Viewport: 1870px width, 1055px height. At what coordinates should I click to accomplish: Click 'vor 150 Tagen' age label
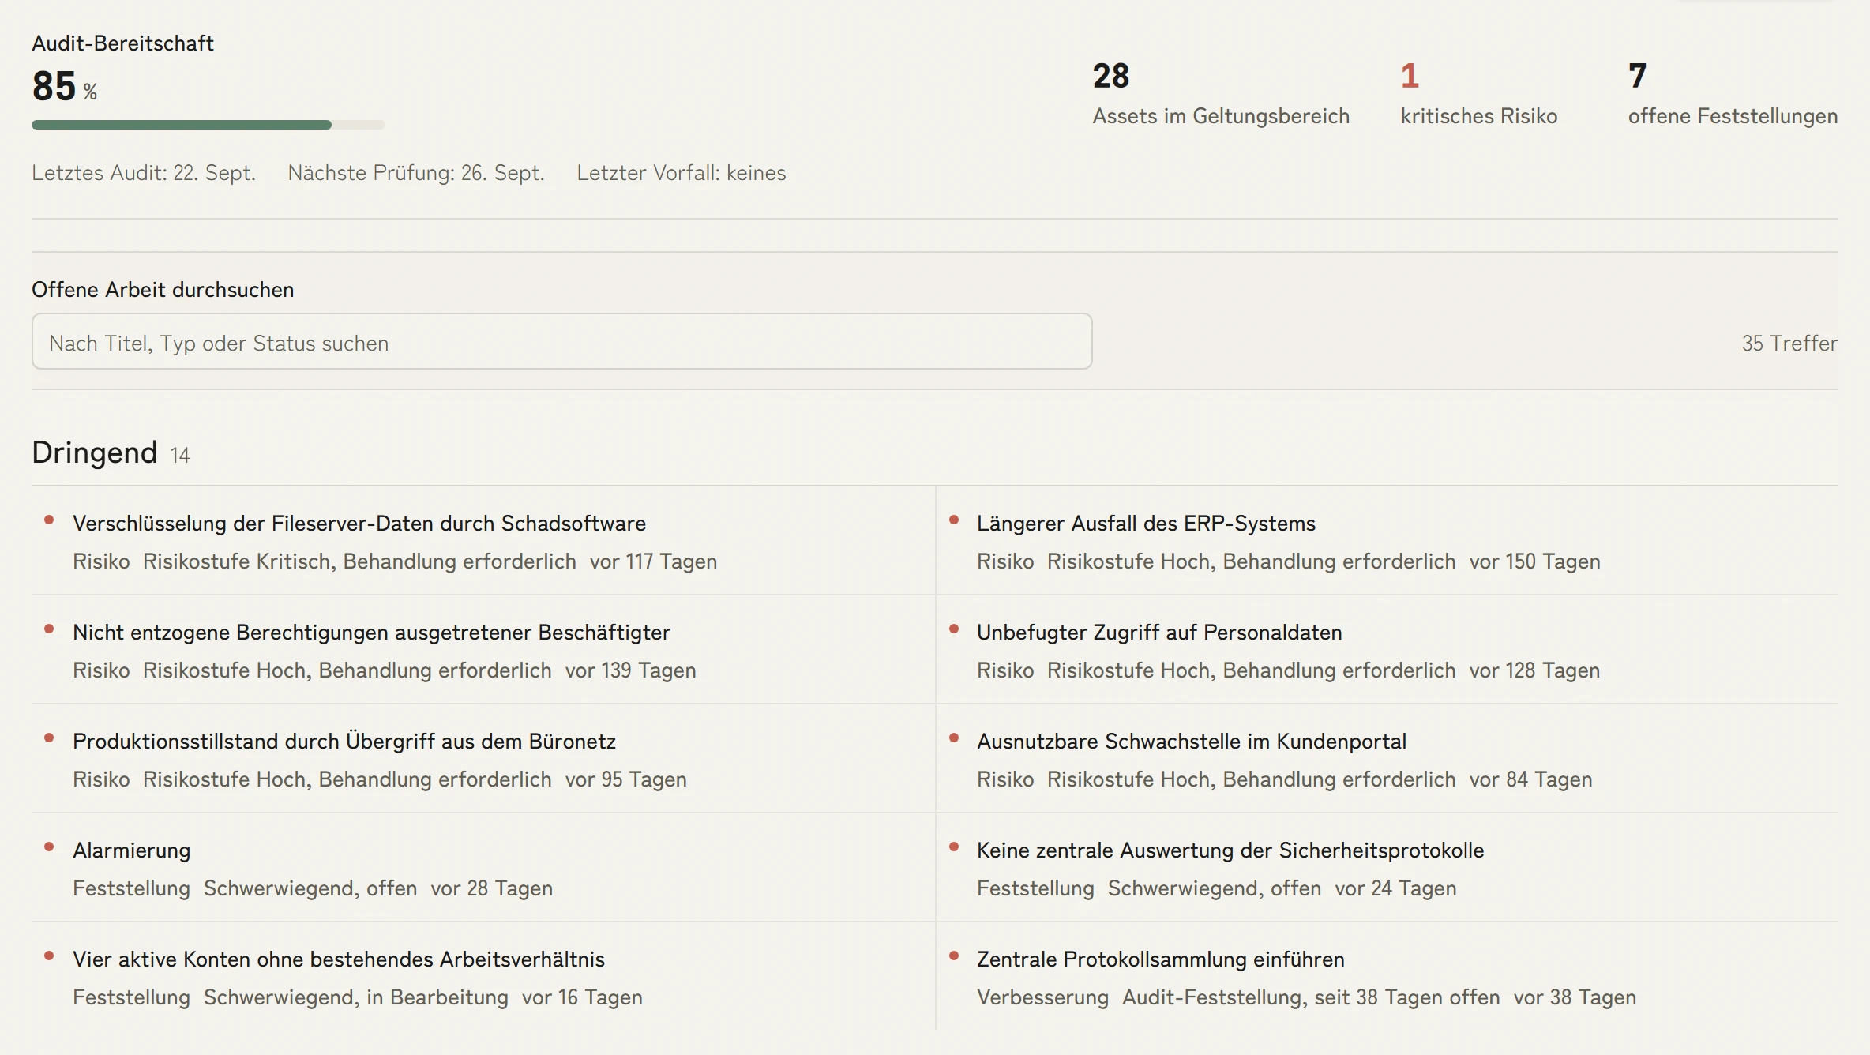click(1534, 561)
